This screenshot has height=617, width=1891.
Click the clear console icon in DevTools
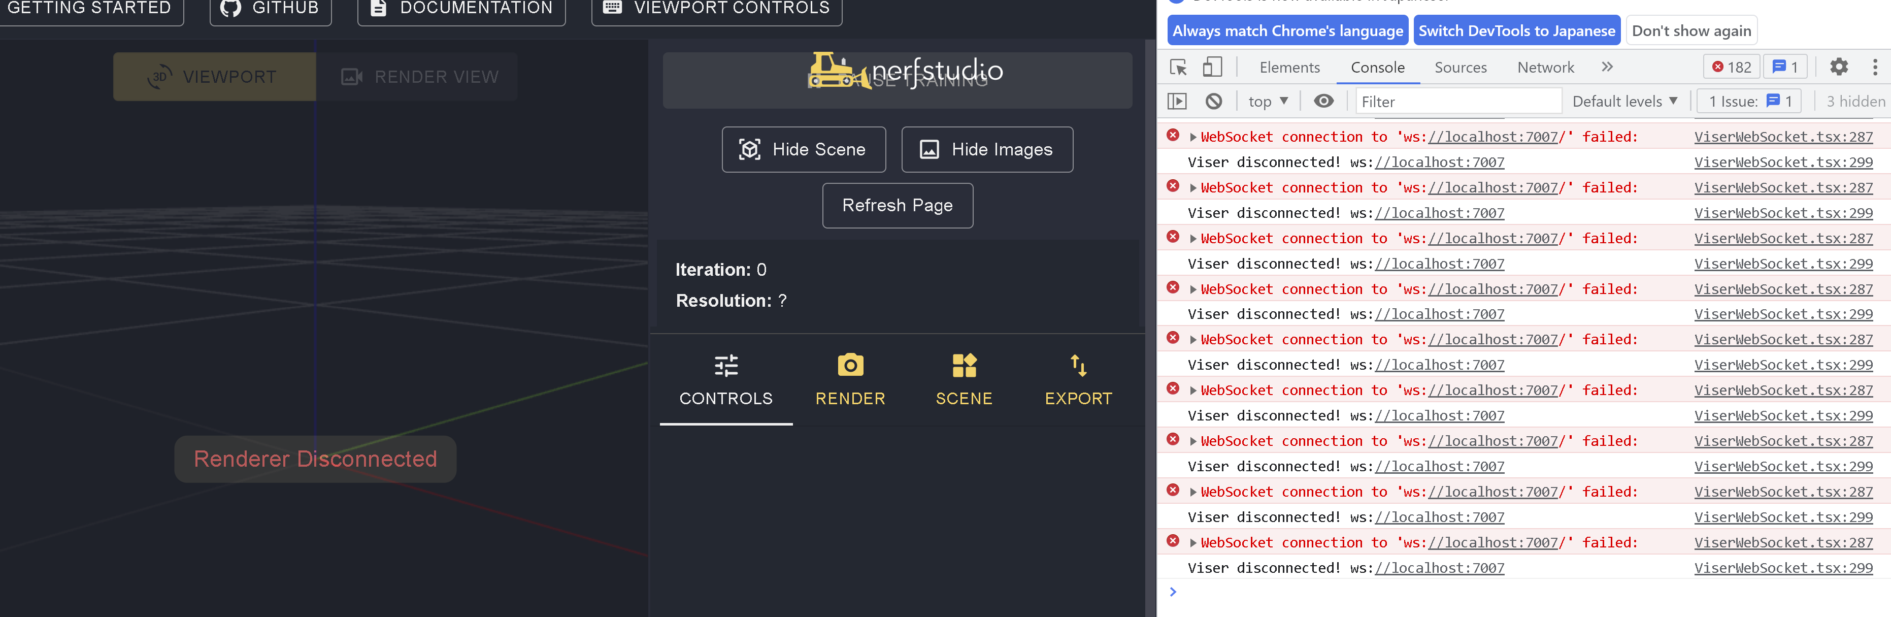pyautogui.click(x=1213, y=101)
